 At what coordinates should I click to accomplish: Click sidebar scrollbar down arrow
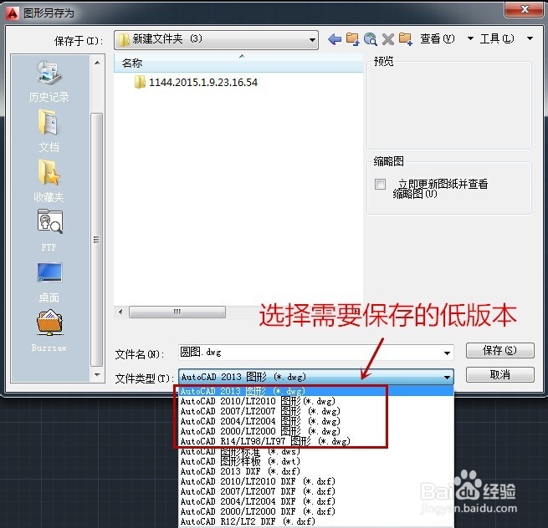97,375
